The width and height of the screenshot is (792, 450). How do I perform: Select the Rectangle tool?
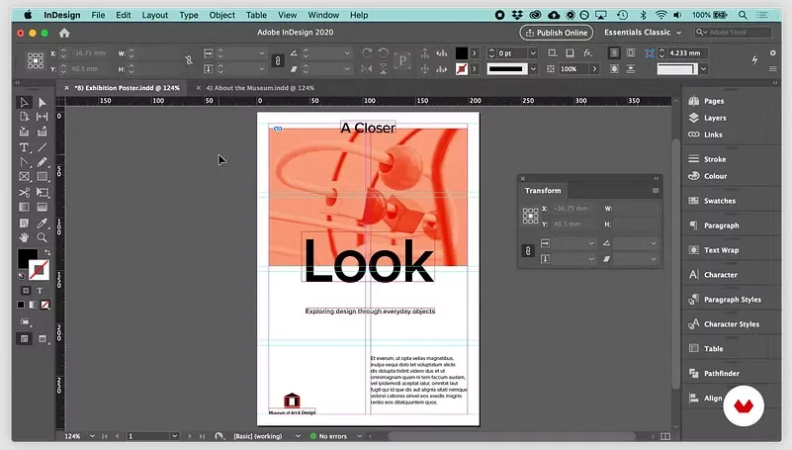tap(43, 177)
